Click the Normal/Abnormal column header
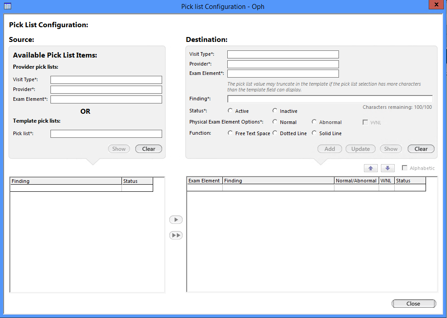The height and width of the screenshot is (318, 447). pos(356,181)
